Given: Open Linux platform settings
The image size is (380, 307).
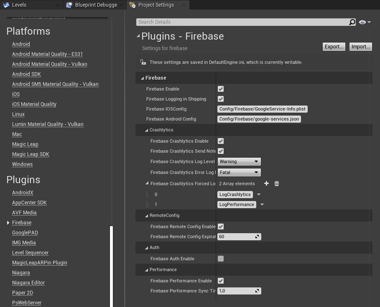Looking at the screenshot, I should click(18, 114).
